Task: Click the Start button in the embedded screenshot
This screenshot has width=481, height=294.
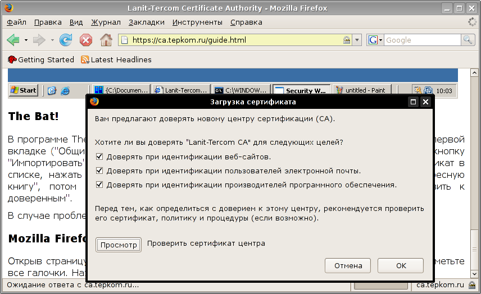Action: point(24,90)
